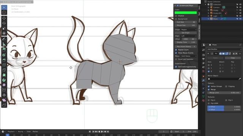Open the timeline View menu
This screenshot has height=136, width=243.
tap(29, 132)
